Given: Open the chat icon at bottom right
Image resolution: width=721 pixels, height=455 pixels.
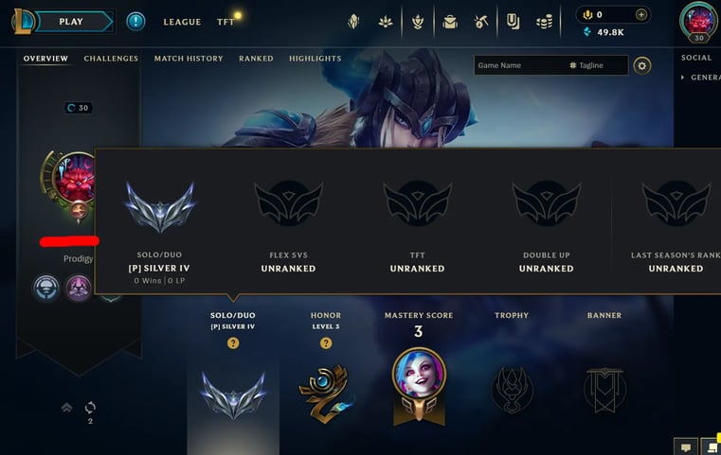Looking at the screenshot, I should coord(686,447).
